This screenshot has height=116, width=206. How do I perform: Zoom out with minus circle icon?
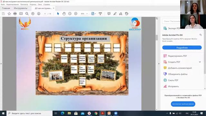(x=70, y=14)
